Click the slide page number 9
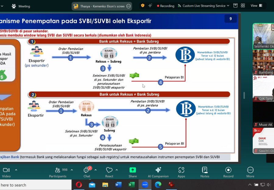Screen dimensions: 274x190 (x=230, y=19)
